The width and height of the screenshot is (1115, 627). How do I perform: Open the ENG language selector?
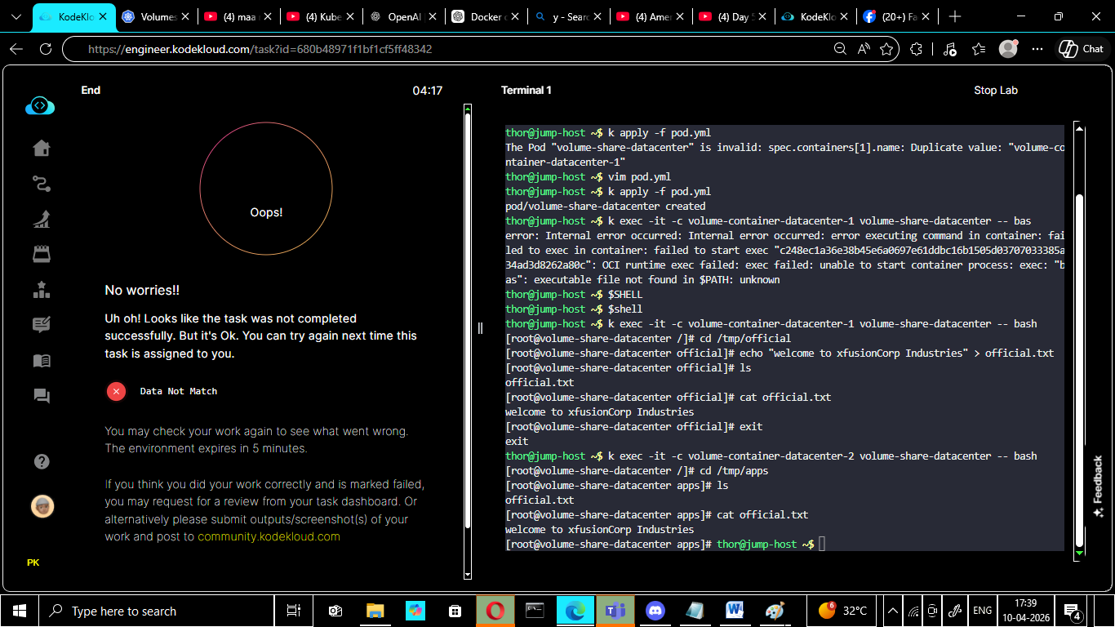point(982,611)
